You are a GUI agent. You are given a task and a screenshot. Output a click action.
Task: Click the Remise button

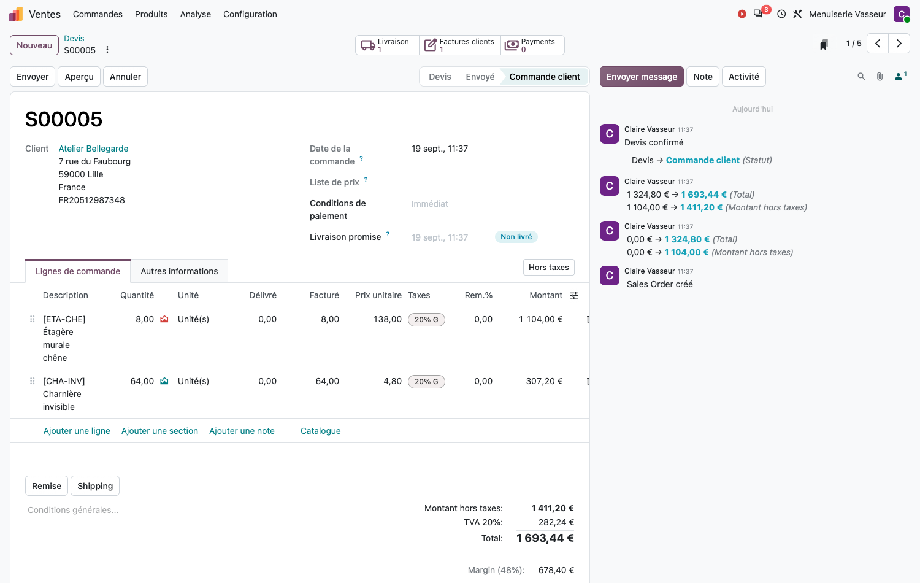tap(47, 486)
